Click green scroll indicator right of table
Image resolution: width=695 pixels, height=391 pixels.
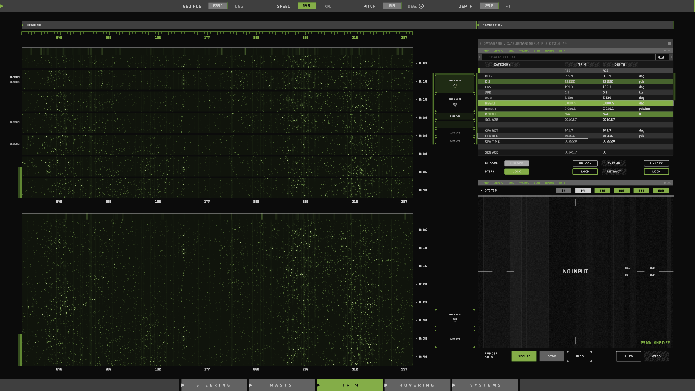[x=674, y=87]
